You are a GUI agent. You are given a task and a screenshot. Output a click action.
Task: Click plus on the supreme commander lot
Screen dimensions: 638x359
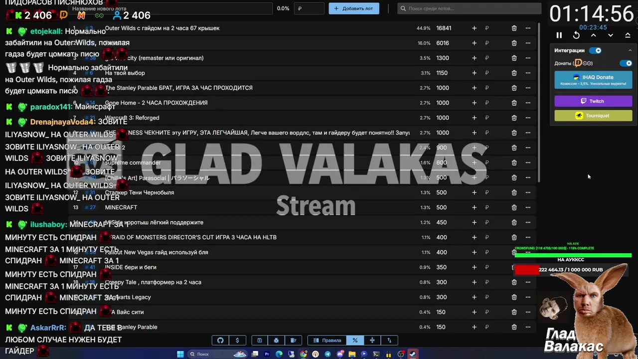(474, 163)
